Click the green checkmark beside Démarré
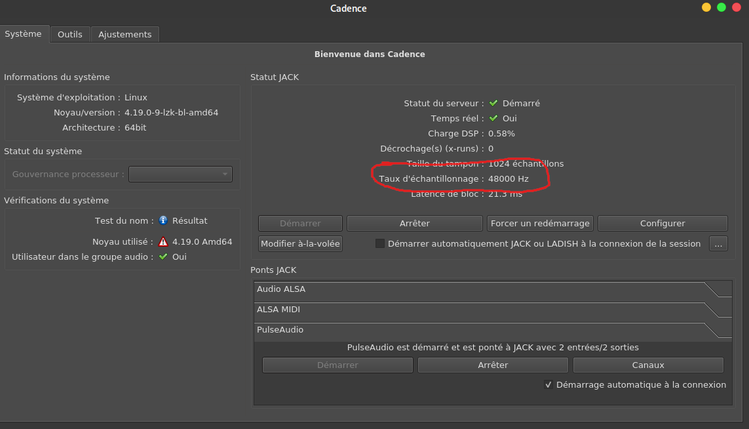 coord(493,103)
